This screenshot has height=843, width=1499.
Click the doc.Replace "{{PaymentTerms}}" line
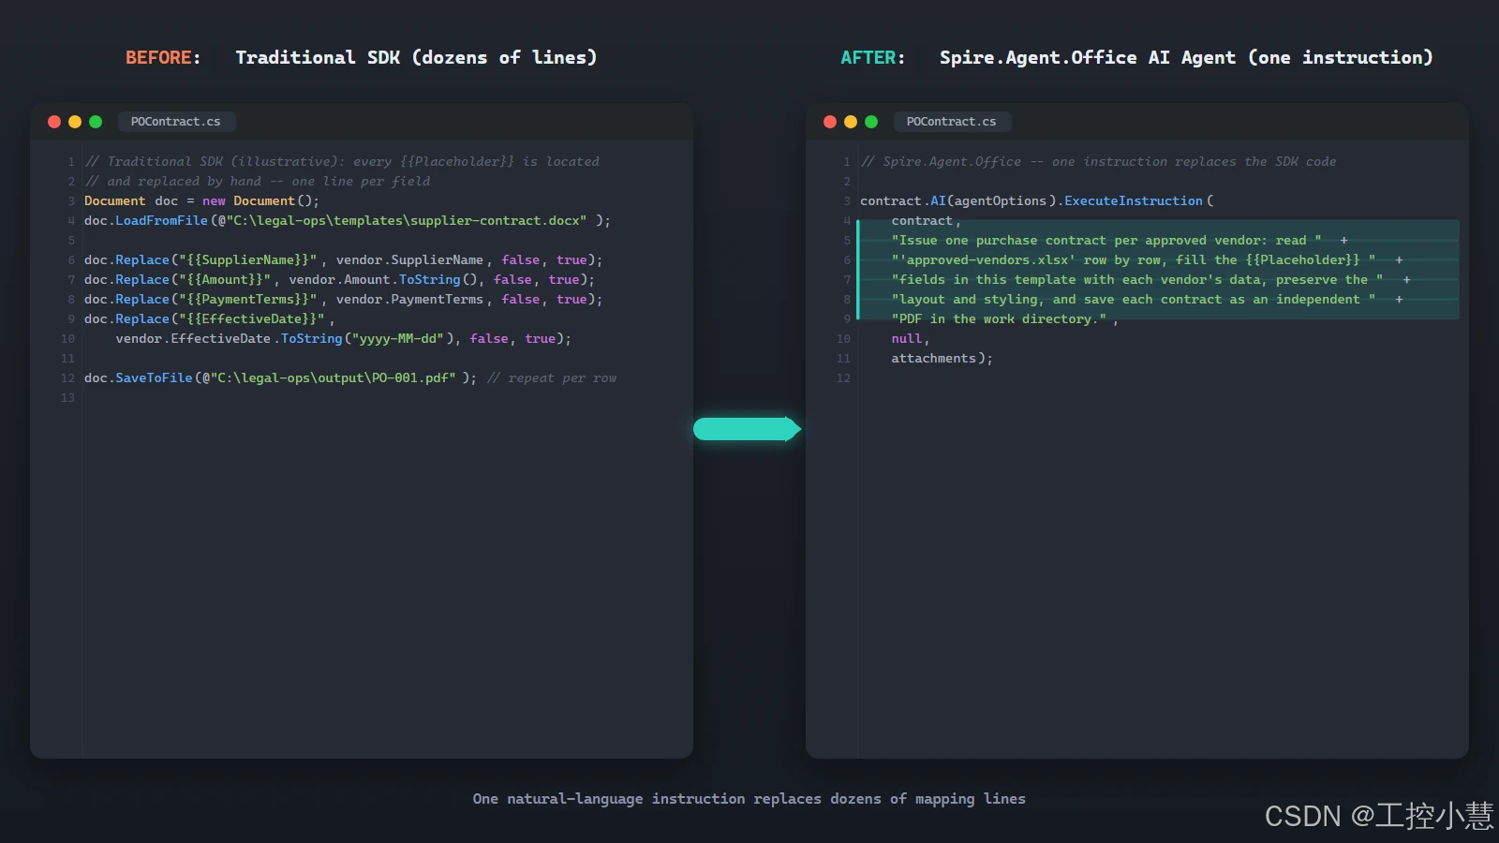[343, 299]
